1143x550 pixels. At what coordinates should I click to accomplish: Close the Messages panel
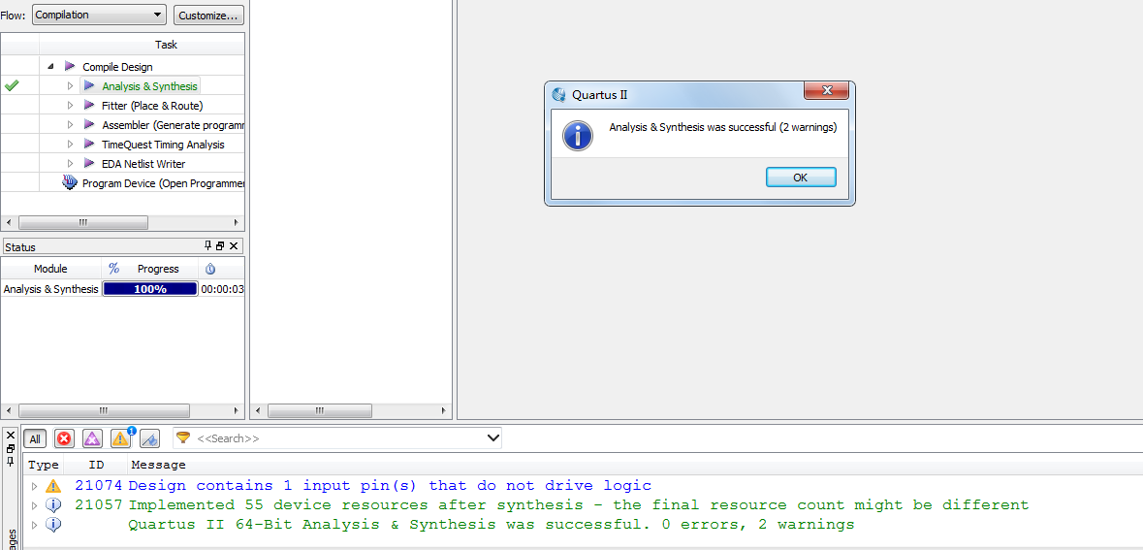tap(11, 435)
